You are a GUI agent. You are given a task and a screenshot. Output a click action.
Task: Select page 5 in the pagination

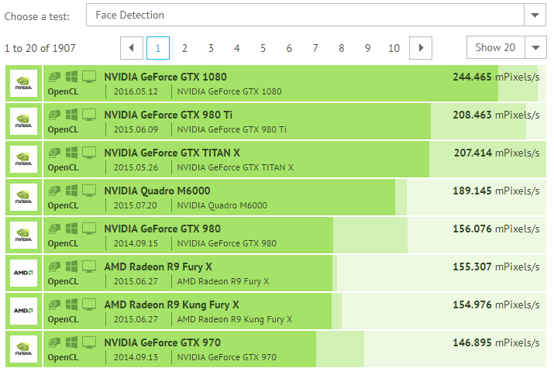[263, 48]
